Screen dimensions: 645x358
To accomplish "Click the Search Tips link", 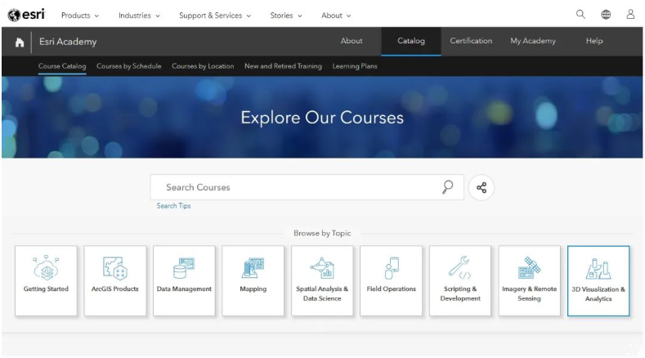I will (173, 206).
